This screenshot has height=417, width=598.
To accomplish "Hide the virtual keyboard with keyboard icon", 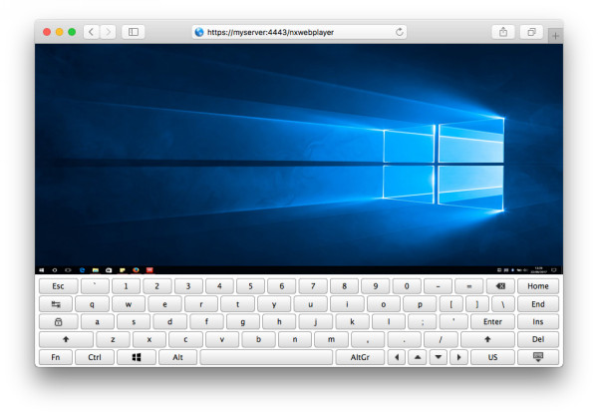I will (x=538, y=357).
